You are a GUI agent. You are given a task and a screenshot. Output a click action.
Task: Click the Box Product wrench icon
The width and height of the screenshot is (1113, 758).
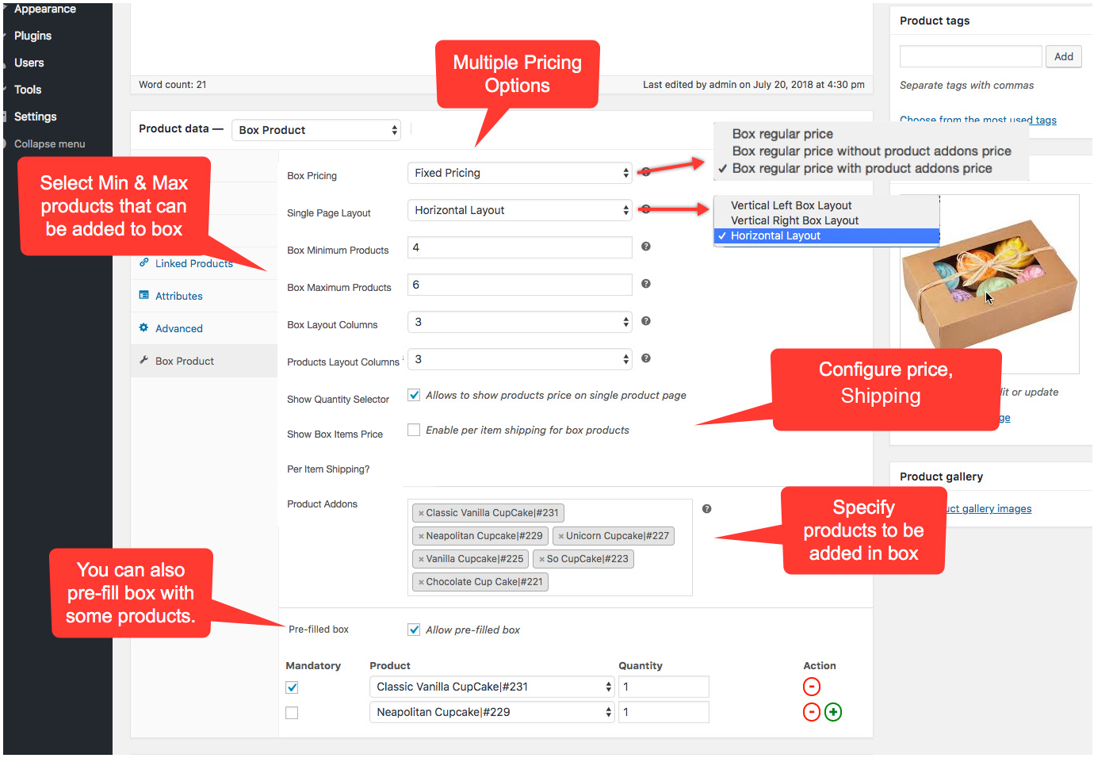click(x=144, y=360)
